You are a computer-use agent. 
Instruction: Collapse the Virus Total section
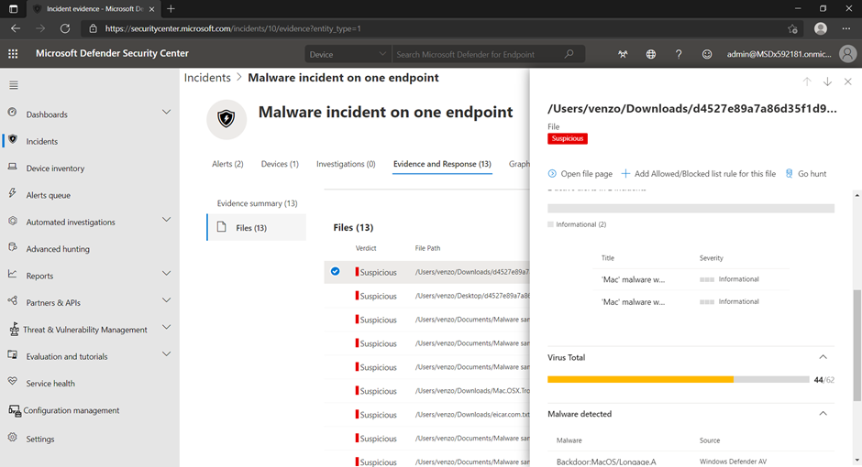(823, 357)
